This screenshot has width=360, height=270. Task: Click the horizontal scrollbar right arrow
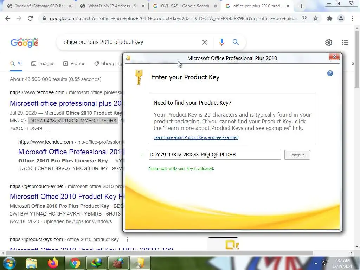click(x=351, y=253)
